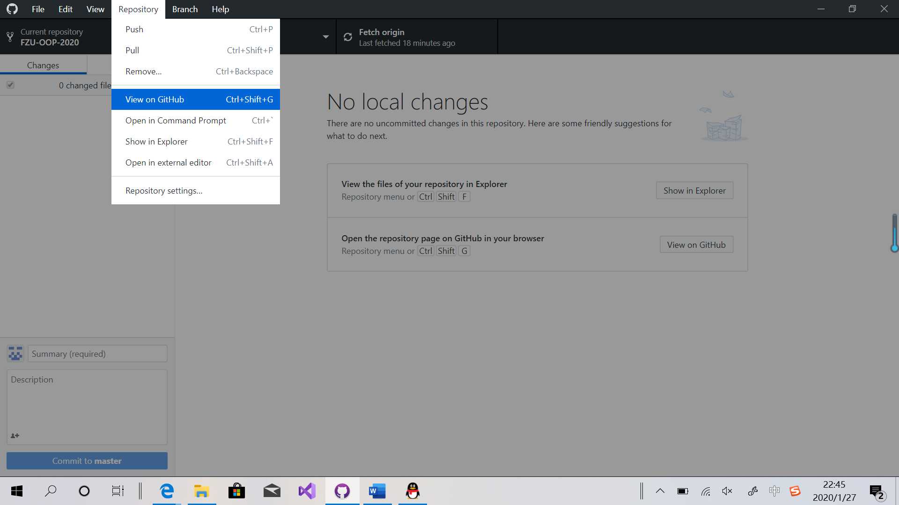Open the Windows Start menu
Screen dimensions: 899x505
17,491
